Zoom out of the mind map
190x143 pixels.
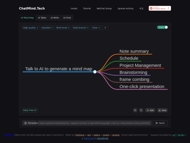tap(141, 110)
